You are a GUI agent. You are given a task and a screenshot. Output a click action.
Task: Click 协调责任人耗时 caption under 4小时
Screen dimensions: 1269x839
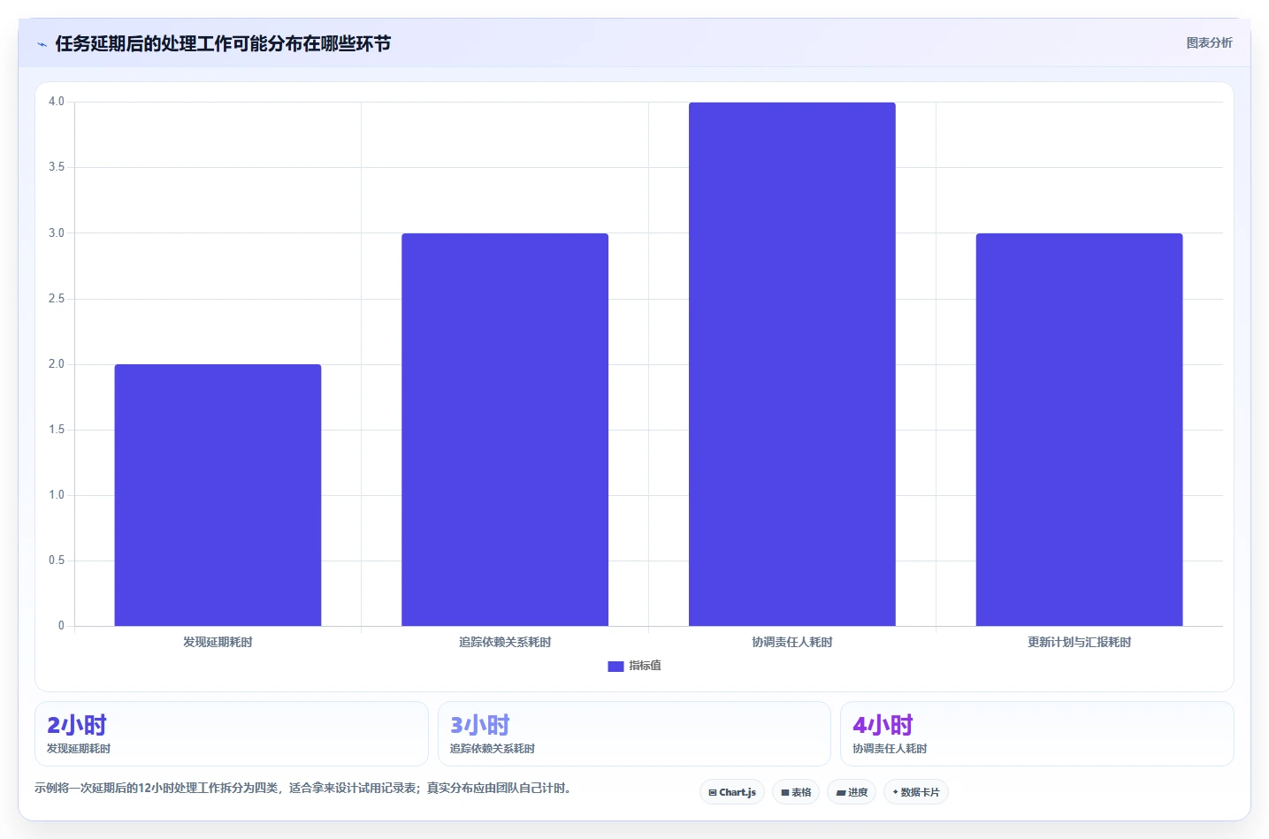click(x=890, y=749)
